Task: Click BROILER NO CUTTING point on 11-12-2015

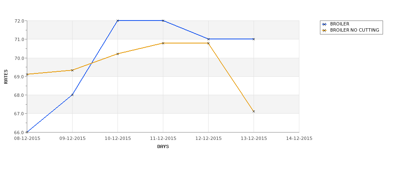Action: (x=163, y=43)
